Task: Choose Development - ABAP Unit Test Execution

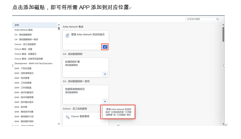Action: click(x=33, y=63)
